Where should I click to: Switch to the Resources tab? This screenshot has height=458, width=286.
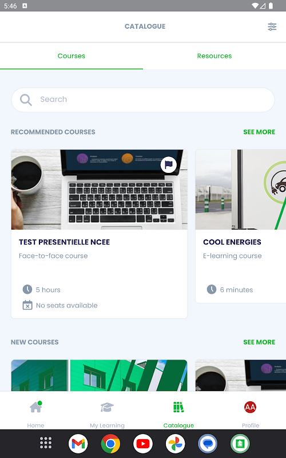point(214,56)
